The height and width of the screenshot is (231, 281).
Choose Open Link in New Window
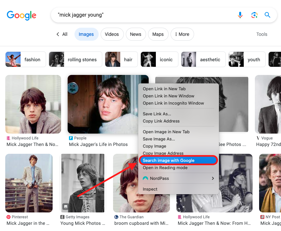pyautogui.click(x=178, y=96)
